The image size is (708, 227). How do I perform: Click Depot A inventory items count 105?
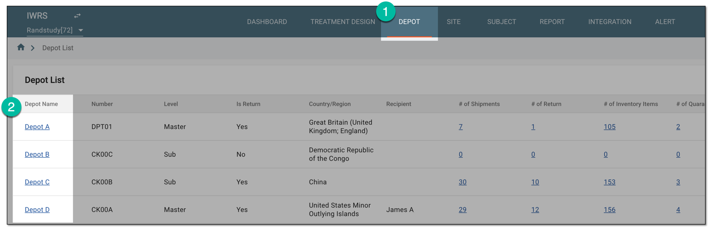click(x=609, y=127)
